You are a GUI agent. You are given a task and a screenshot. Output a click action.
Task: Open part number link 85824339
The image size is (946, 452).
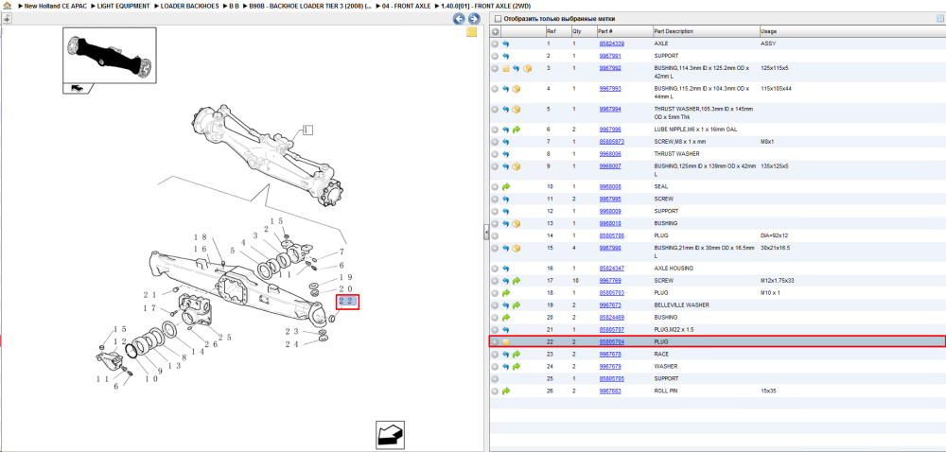pos(611,44)
